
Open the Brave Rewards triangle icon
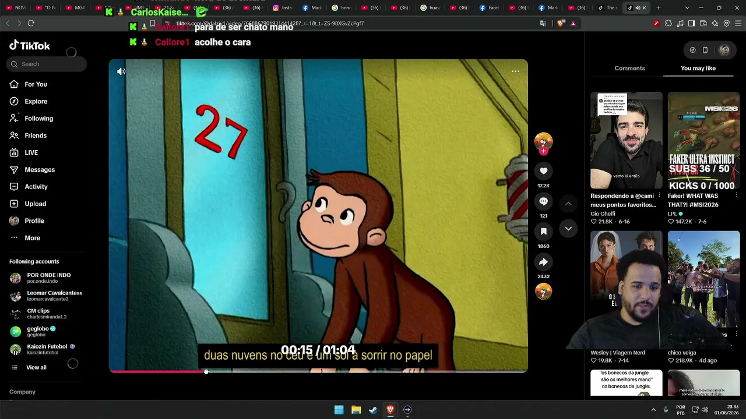[573, 23]
